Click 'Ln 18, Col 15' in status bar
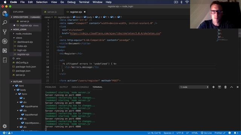 (x=154, y=133)
